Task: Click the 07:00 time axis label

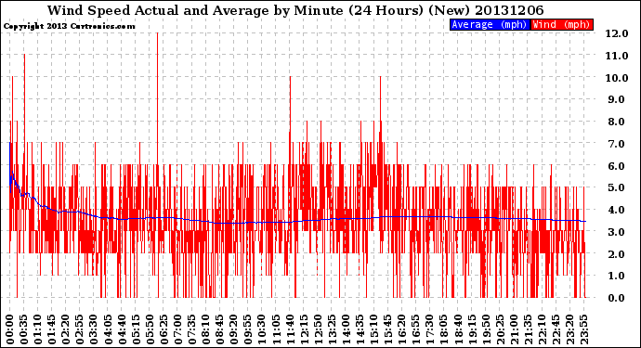Action: coord(177,329)
